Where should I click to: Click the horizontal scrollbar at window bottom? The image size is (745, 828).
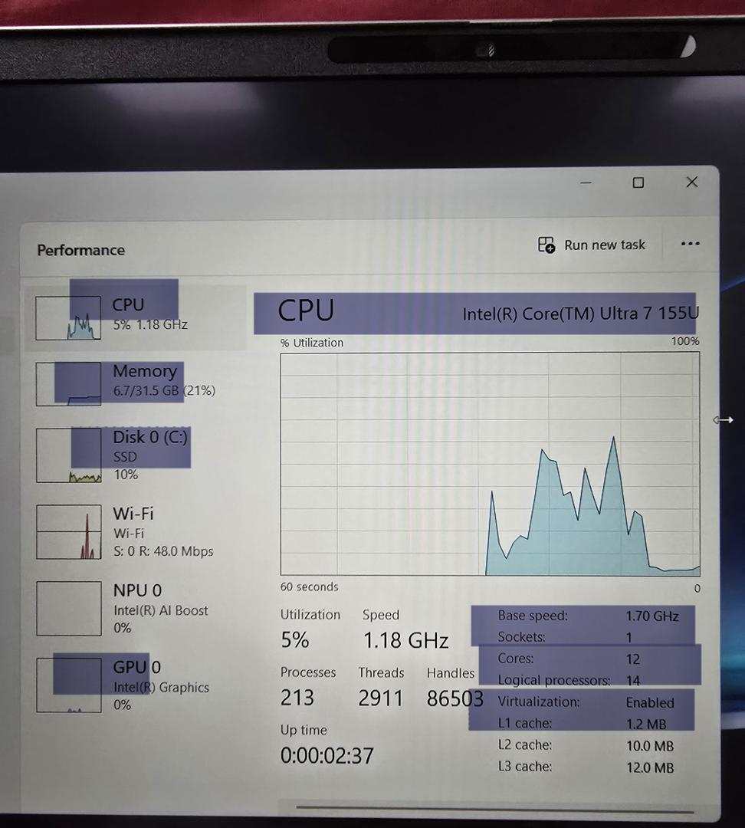tap(494, 810)
